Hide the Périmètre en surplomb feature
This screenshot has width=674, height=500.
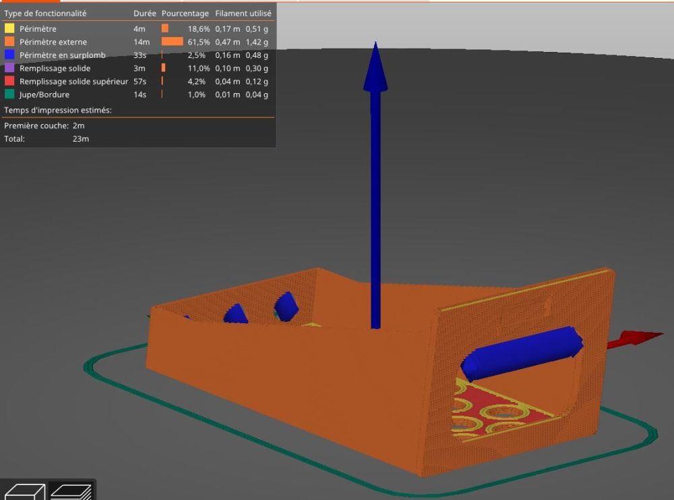tap(137, 55)
